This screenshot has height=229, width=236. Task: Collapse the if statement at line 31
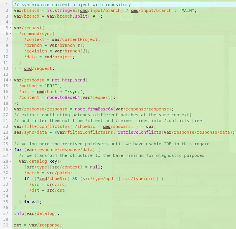tap(10, 179)
